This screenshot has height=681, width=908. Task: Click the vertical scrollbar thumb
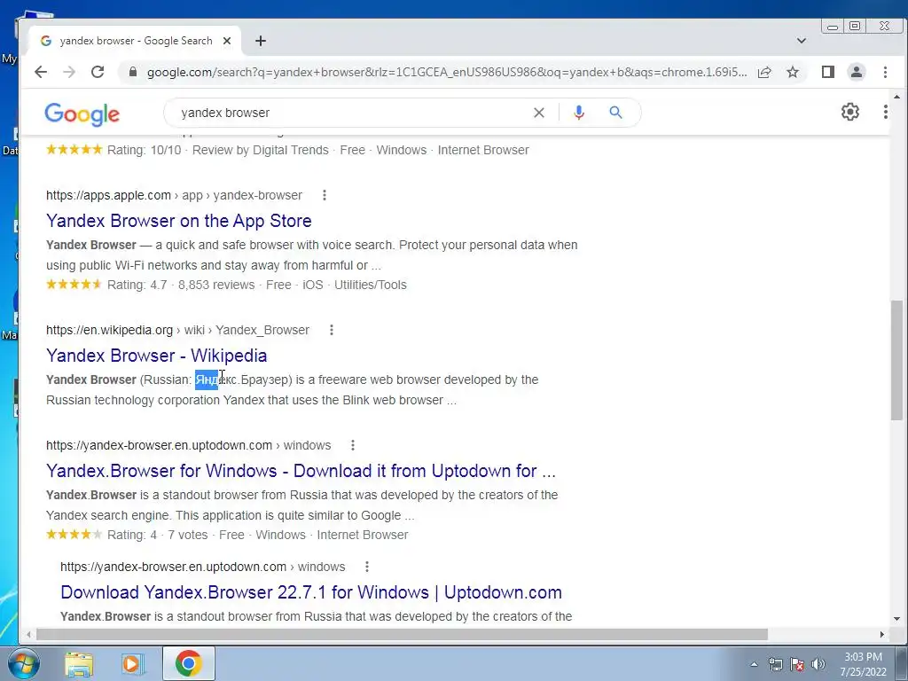coord(896,360)
